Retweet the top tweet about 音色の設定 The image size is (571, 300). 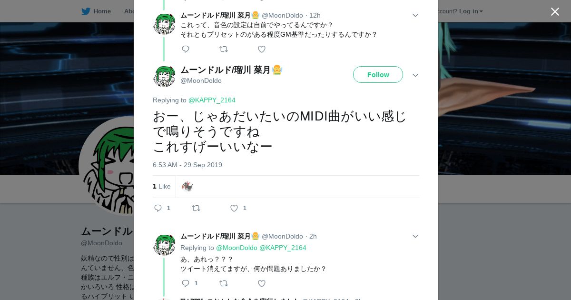[x=224, y=49]
